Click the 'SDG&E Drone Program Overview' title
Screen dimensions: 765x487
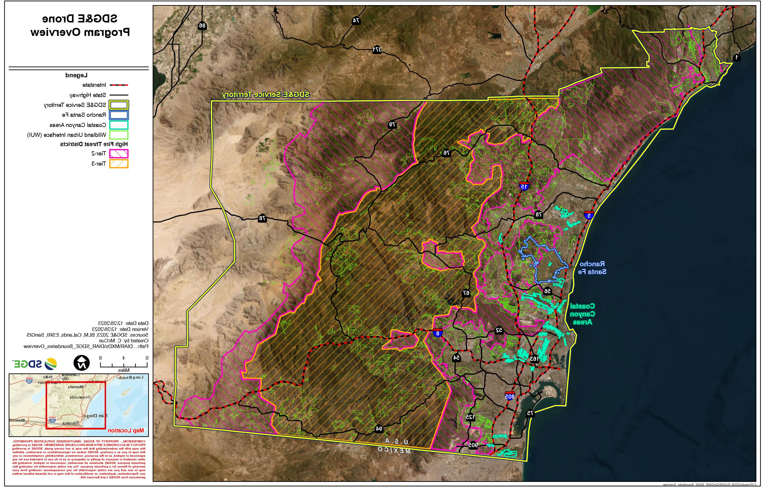[80, 25]
